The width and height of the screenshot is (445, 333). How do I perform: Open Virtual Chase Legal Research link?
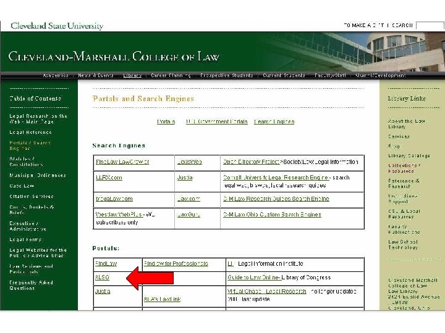click(267, 291)
